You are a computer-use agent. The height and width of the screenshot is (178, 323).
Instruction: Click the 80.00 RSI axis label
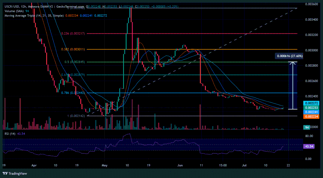click(x=309, y=136)
